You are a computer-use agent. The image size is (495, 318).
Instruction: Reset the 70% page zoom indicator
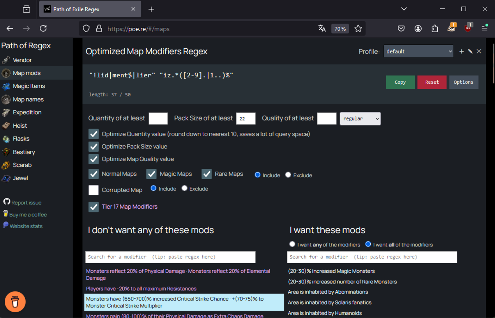(x=340, y=29)
